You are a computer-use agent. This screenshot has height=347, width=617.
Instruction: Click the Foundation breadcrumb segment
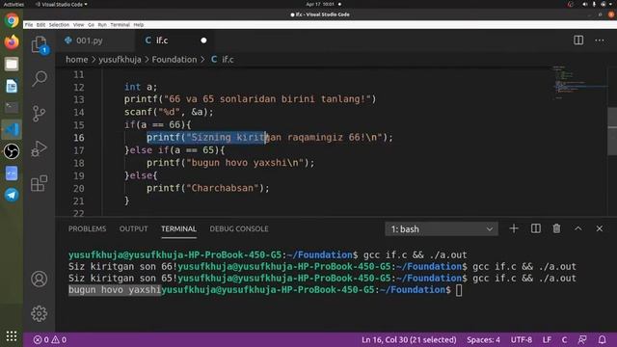tap(174, 60)
